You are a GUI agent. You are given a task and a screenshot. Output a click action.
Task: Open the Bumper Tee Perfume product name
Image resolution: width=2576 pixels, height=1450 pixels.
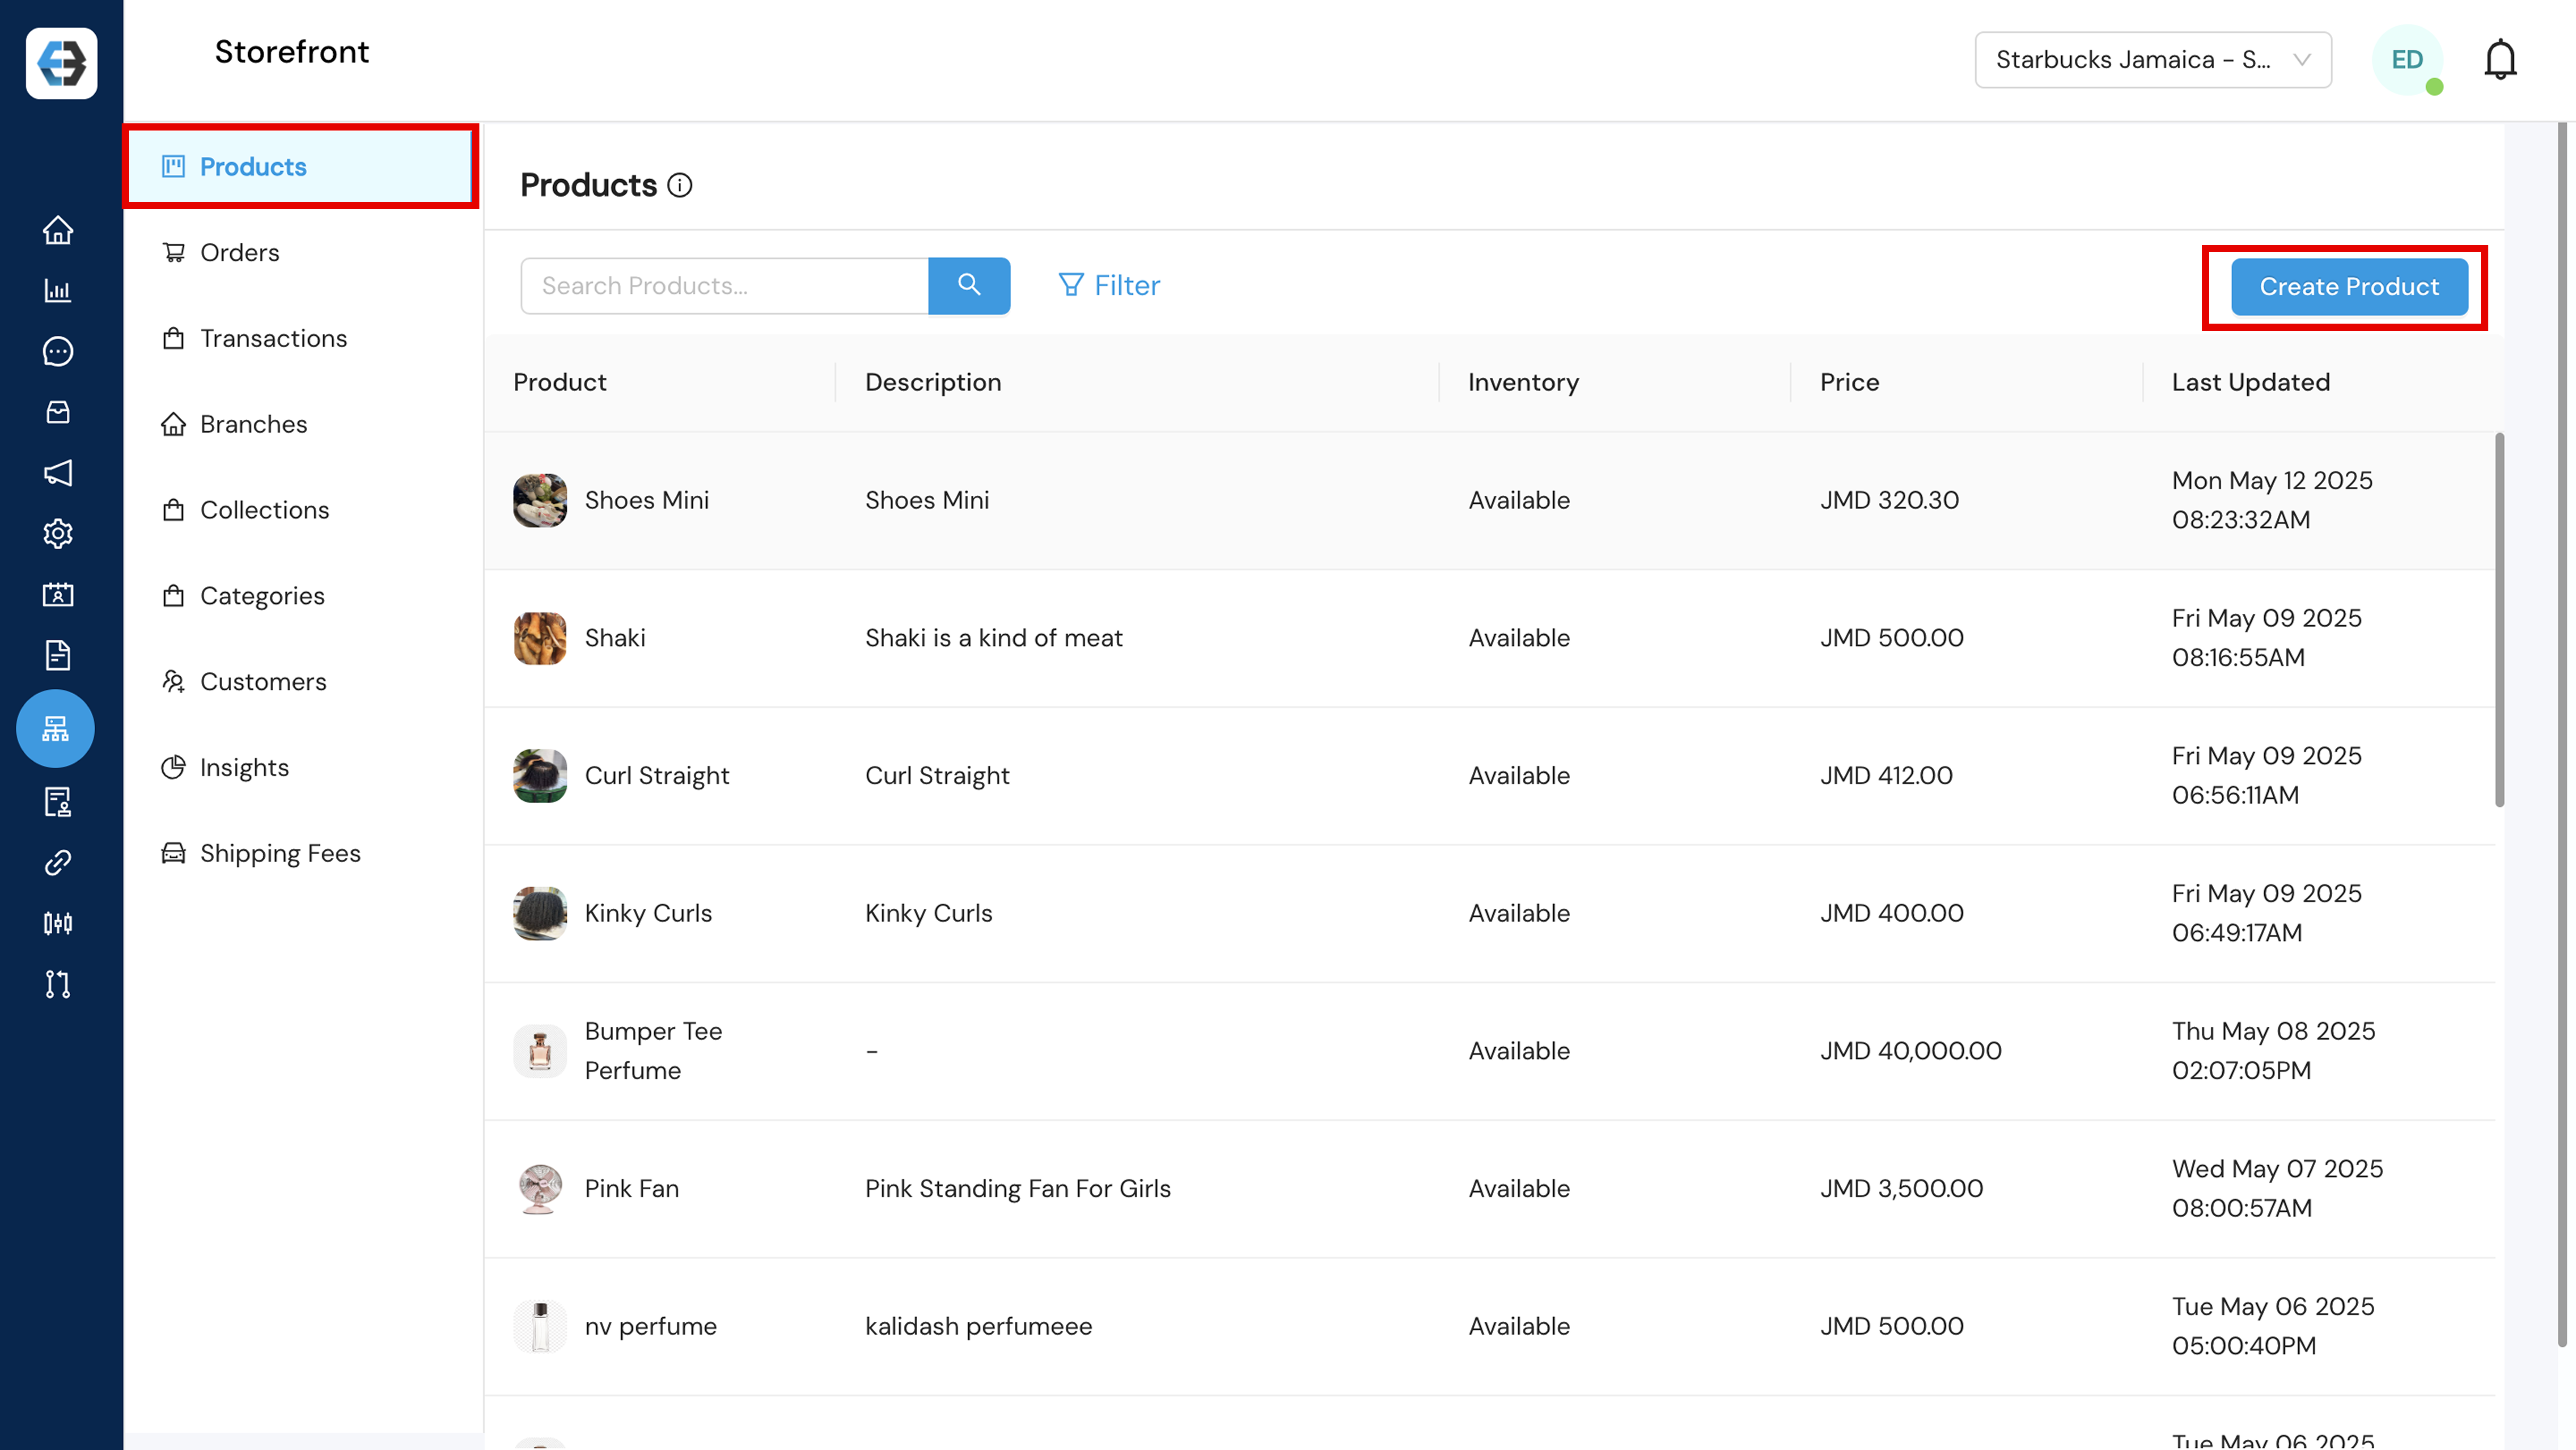click(x=653, y=1051)
